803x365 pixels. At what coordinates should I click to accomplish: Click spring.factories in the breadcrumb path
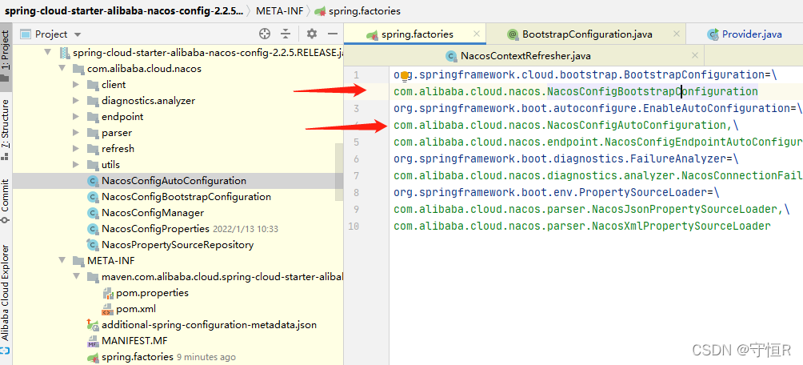pos(364,10)
